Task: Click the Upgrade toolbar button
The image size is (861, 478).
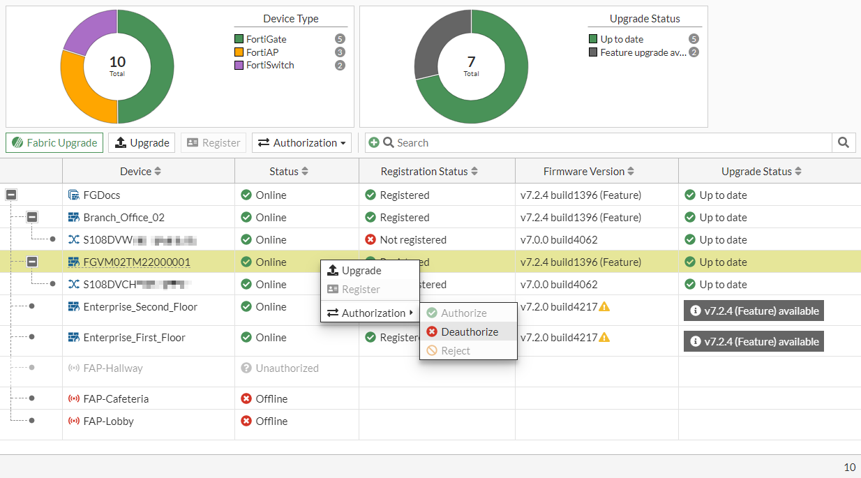Action: point(142,142)
